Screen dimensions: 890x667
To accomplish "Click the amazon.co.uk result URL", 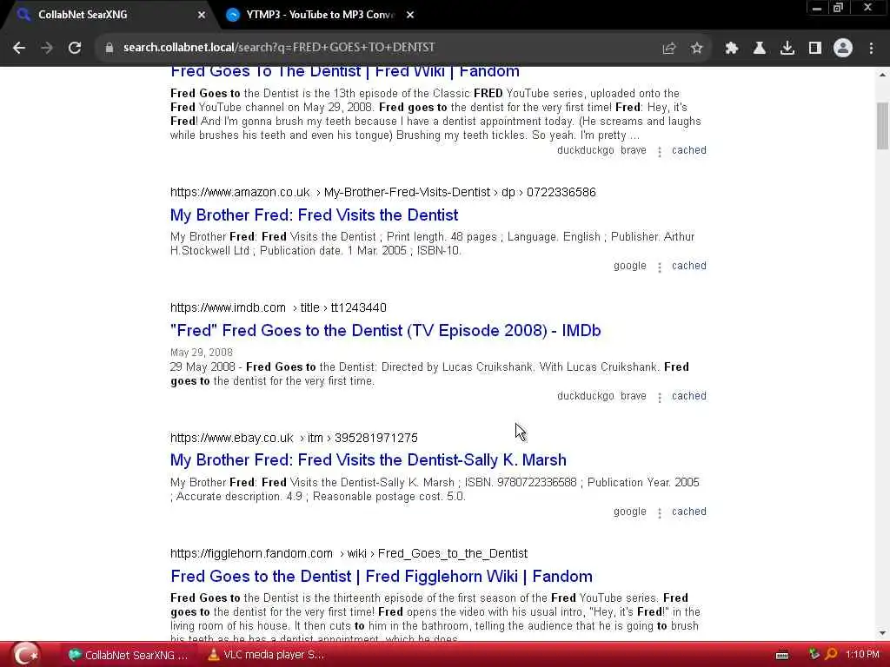I will coord(383,192).
